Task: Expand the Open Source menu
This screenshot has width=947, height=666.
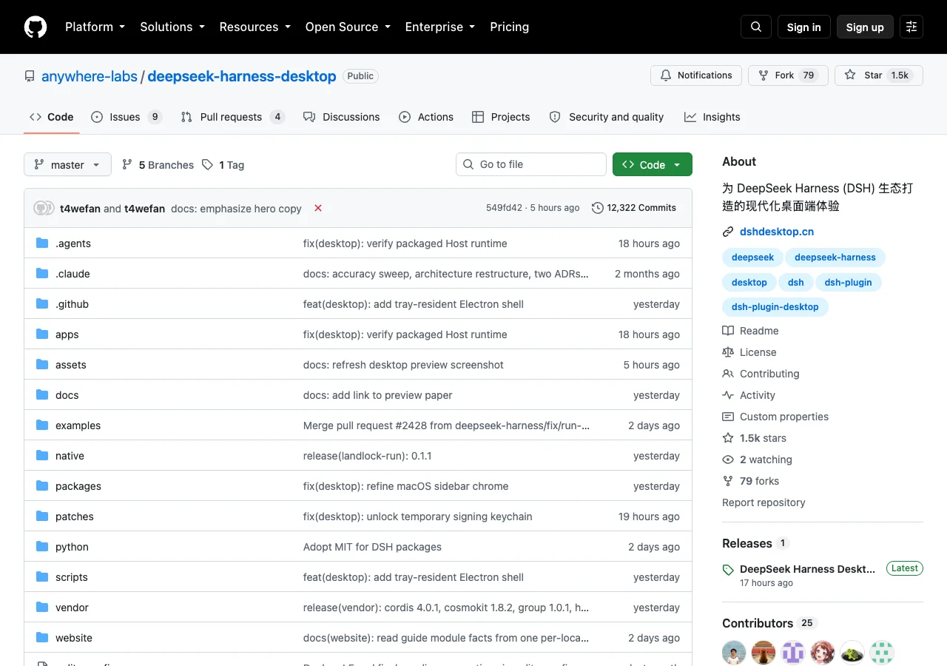Action: pyautogui.click(x=348, y=27)
